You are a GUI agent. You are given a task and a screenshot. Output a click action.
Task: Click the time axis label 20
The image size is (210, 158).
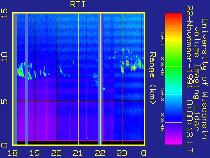click(x=56, y=153)
